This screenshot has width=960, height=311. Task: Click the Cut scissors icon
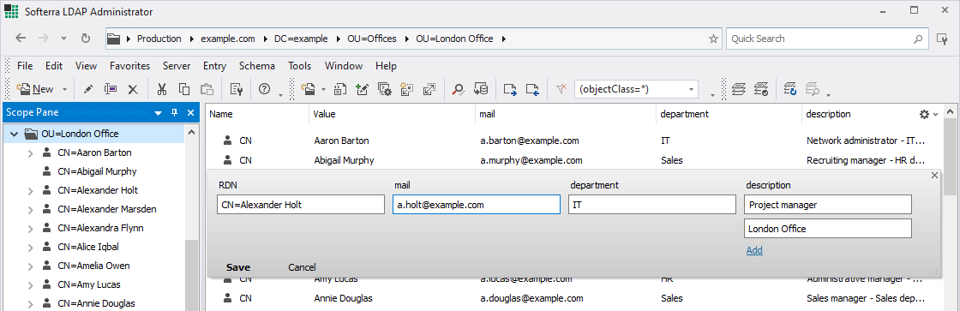tap(162, 89)
